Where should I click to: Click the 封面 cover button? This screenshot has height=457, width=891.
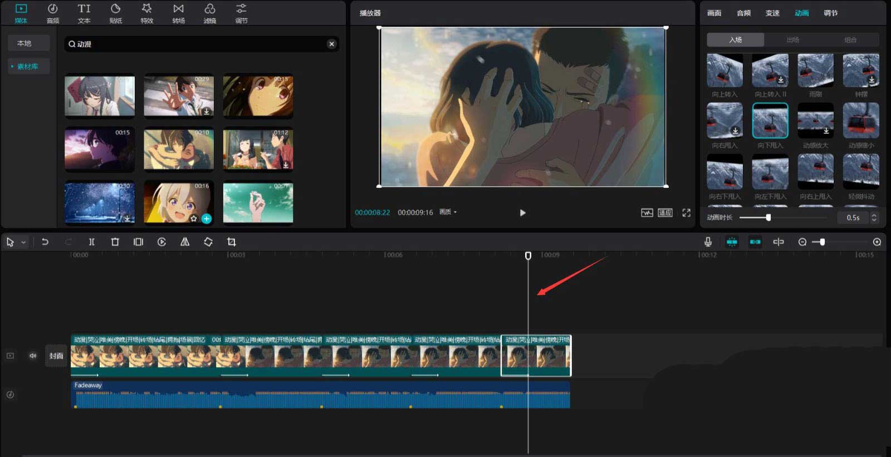[x=56, y=356]
